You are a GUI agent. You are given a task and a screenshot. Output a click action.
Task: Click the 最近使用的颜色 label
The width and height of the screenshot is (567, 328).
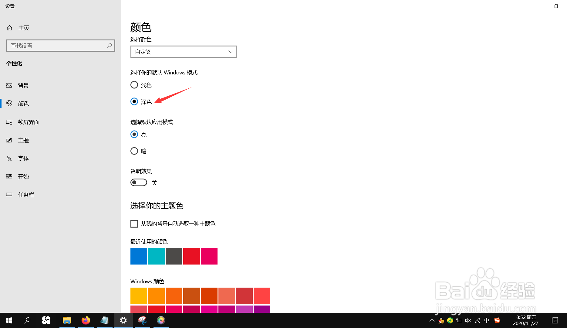149,242
